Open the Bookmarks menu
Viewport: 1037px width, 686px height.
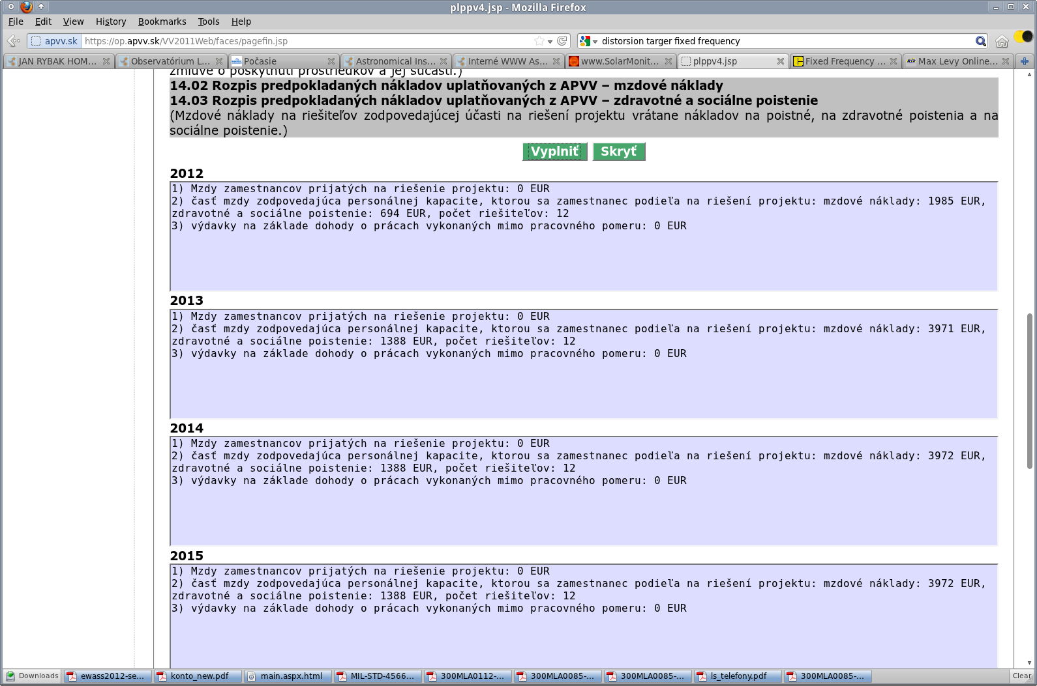coord(162,21)
